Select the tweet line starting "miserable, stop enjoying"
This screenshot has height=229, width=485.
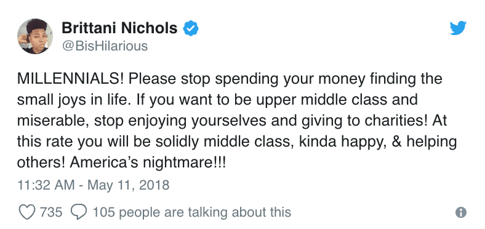(x=232, y=121)
